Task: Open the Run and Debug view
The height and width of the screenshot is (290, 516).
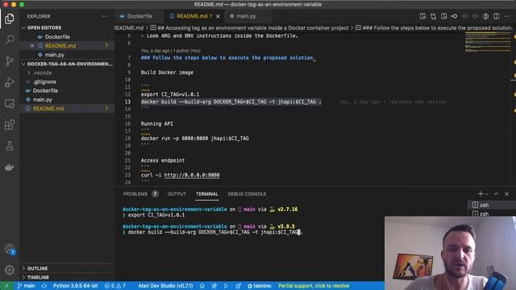Action: 10,82
